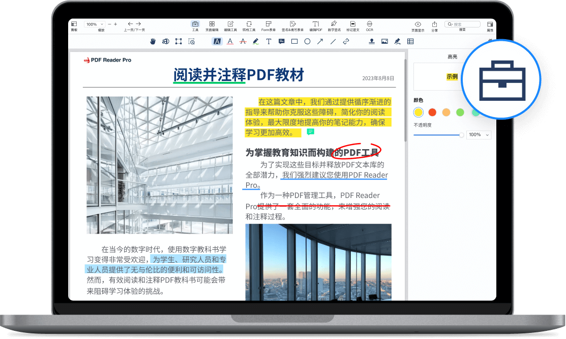This screenshot has width=566, height=339.
Task: Open the 100% zoom level dropdown
Action: click(95, 24)
